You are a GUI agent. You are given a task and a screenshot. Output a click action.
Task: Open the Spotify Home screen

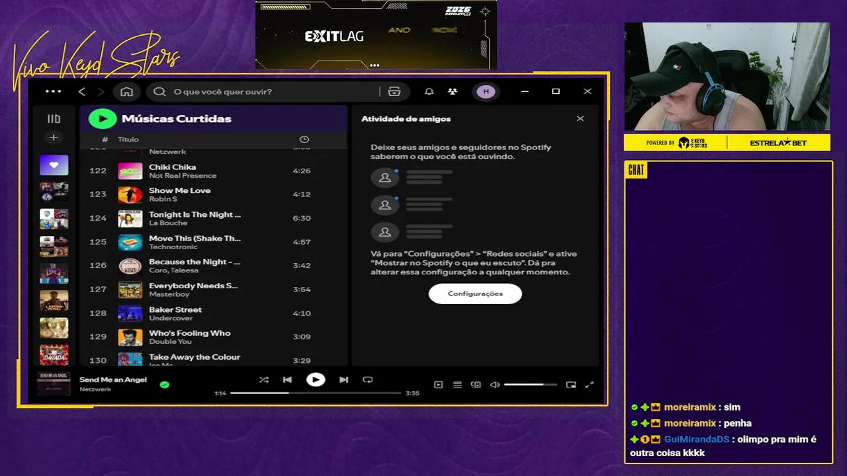[127, 91]
